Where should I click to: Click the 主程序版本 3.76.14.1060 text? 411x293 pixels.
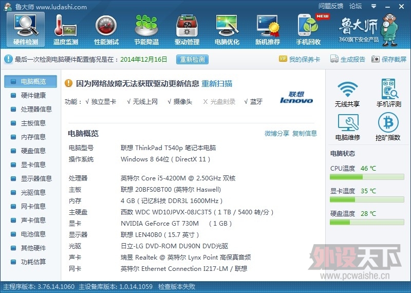(x=39, y=286)
